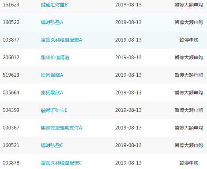
Task: Click the date in the 161623 row
Action: 128,5
